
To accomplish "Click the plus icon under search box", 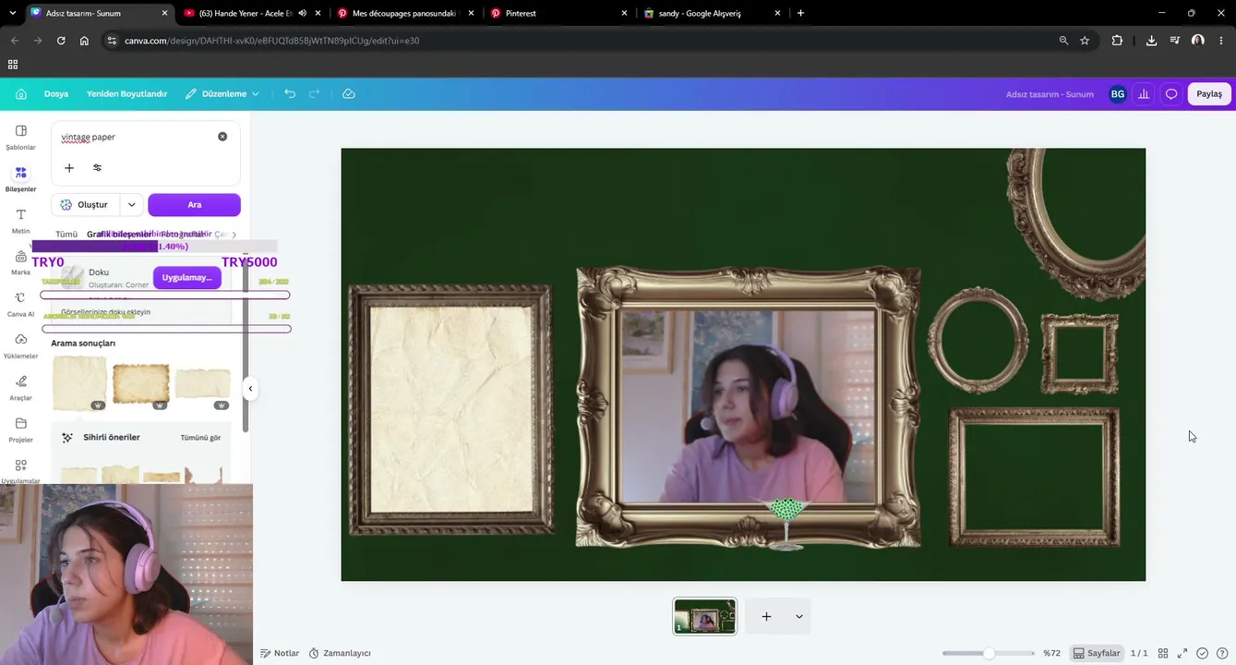I will click(x=69, y=168).
